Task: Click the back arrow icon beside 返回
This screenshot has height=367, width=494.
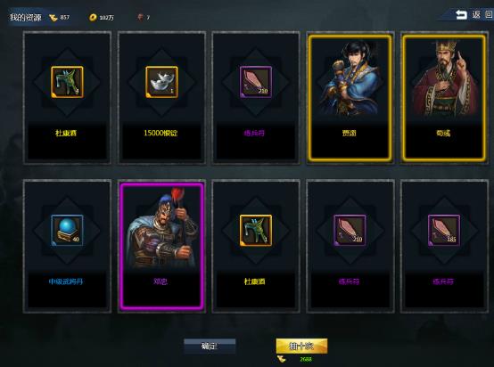Action: pyautogui.click(x=461, y=15)
